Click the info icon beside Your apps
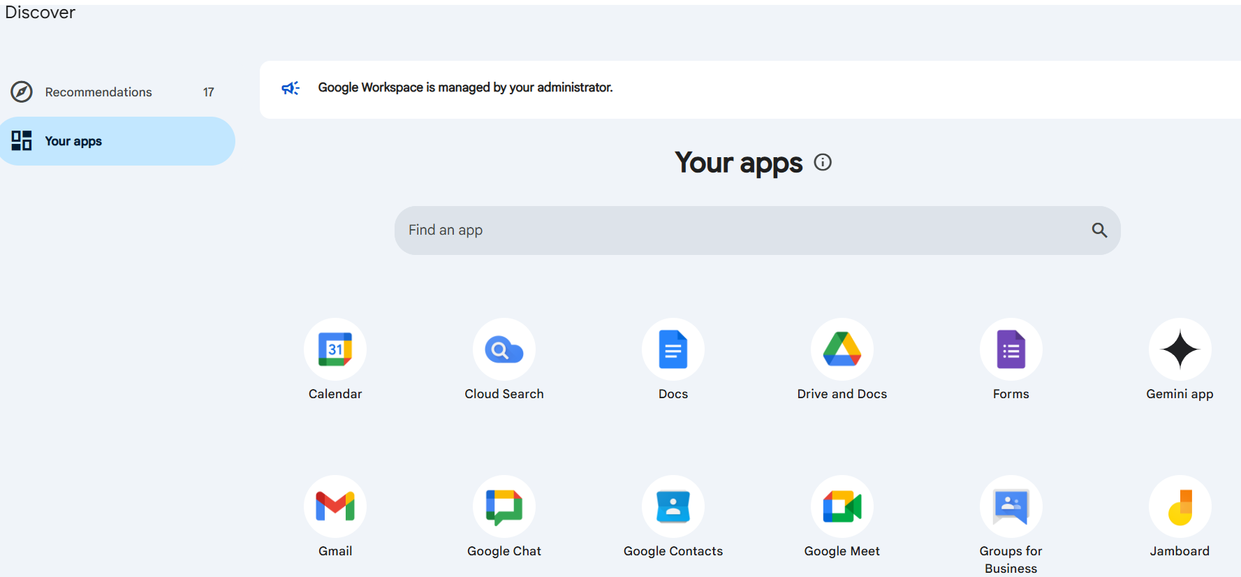Image resolution: width=1241 pixels, height=577 pixels. click(823, 162)
